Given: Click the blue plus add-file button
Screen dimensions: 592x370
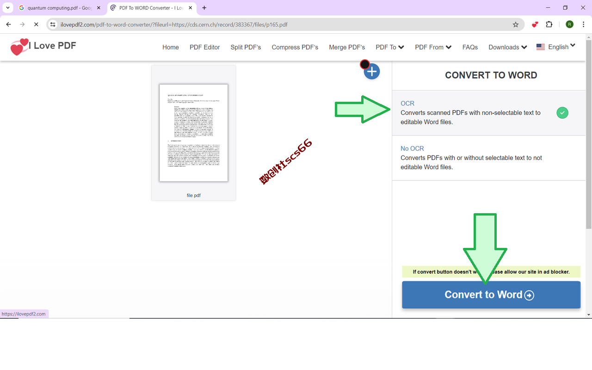Looking at the screenshot, I should [371, 71].
